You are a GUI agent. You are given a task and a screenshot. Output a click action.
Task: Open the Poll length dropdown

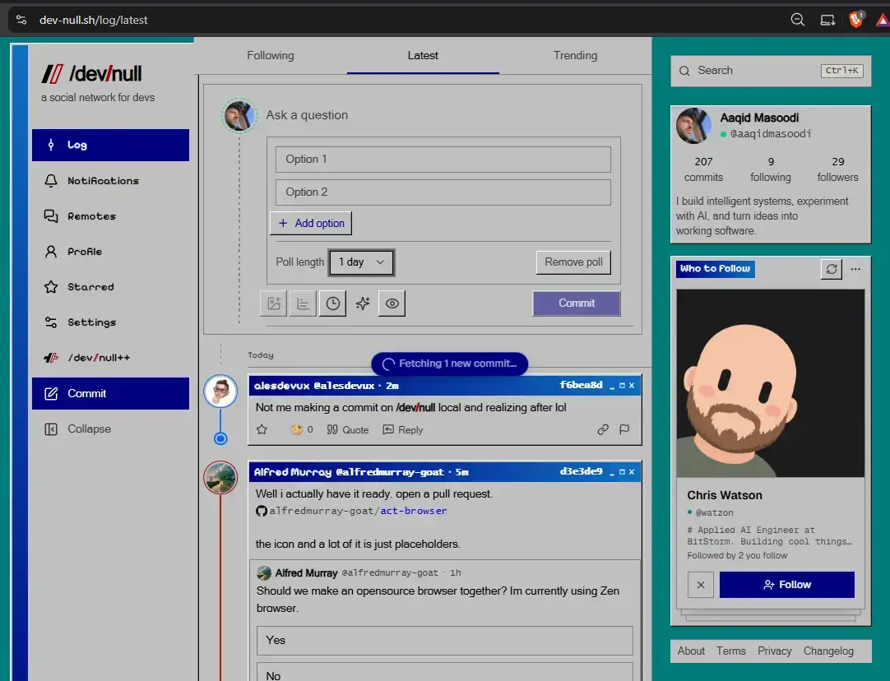pyautogui.click(x=361, y=262)
